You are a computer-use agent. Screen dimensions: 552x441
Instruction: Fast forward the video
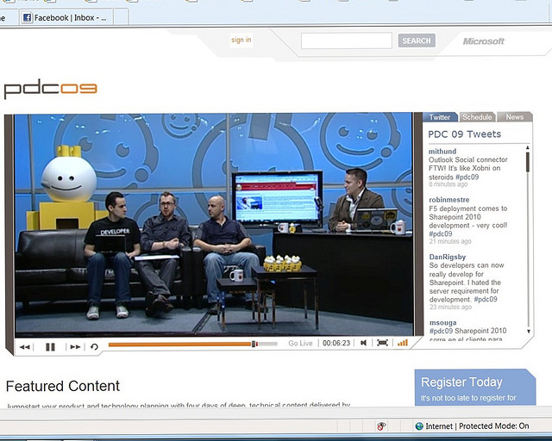pos(75,347)
